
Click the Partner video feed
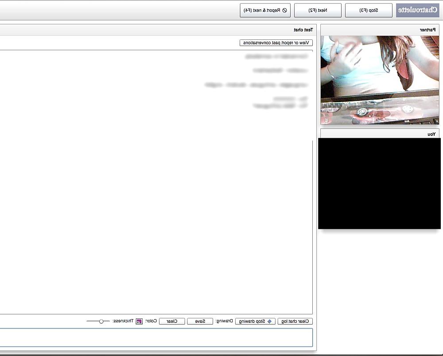coord(380,80)
